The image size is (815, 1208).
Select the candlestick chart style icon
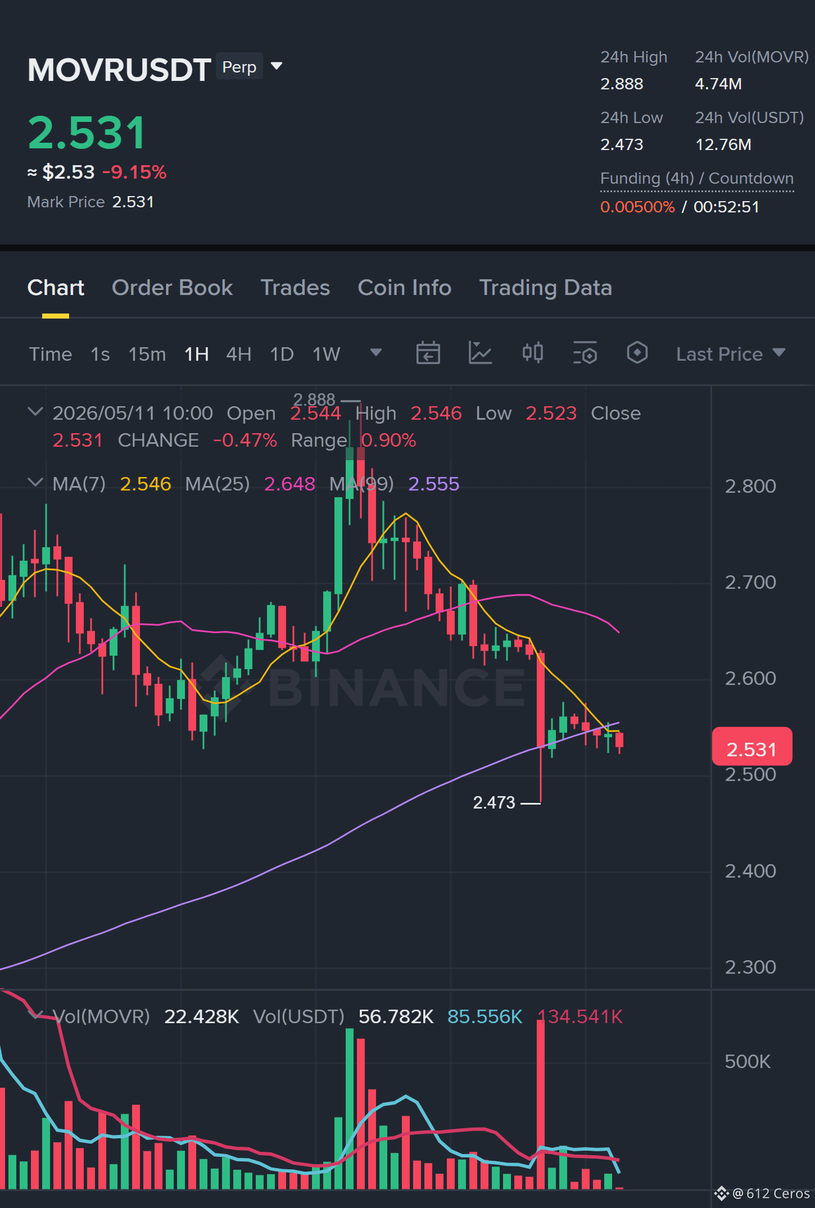click(x=532, y=353)
